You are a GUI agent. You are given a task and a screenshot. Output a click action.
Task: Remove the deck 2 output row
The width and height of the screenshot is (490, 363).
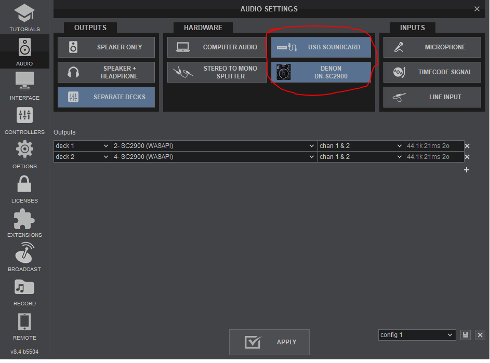(467, 157)
